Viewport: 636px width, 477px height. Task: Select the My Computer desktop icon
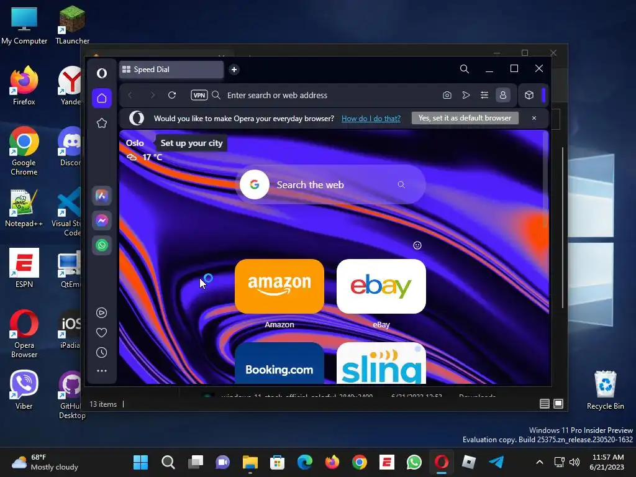24,25
